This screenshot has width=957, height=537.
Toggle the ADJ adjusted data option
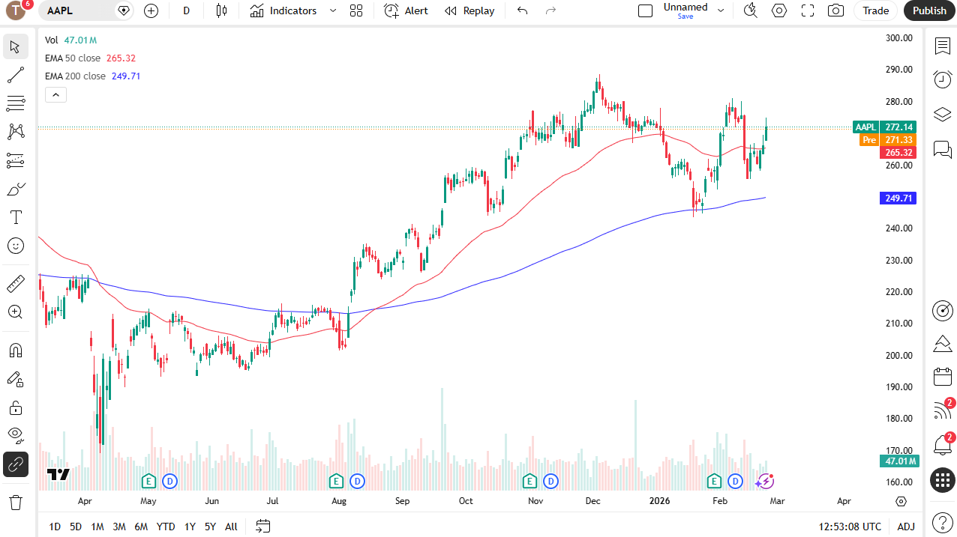point(906,527)
